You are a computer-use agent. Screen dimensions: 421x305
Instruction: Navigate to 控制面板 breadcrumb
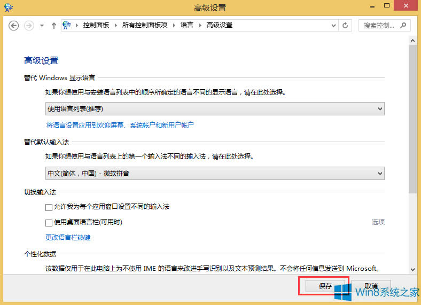(x=97, y=25)
